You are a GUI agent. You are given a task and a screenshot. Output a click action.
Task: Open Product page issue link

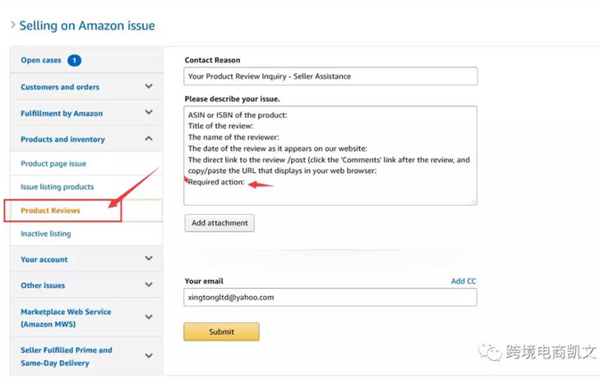(x=53, y=164)
